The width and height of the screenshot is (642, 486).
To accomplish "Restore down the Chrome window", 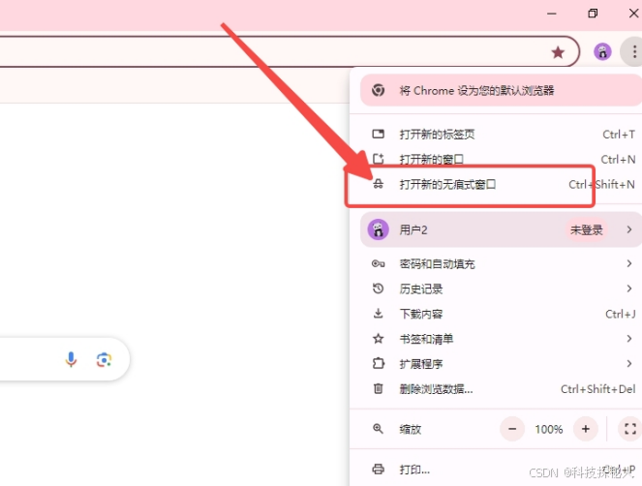I will (x=593, y=14).
